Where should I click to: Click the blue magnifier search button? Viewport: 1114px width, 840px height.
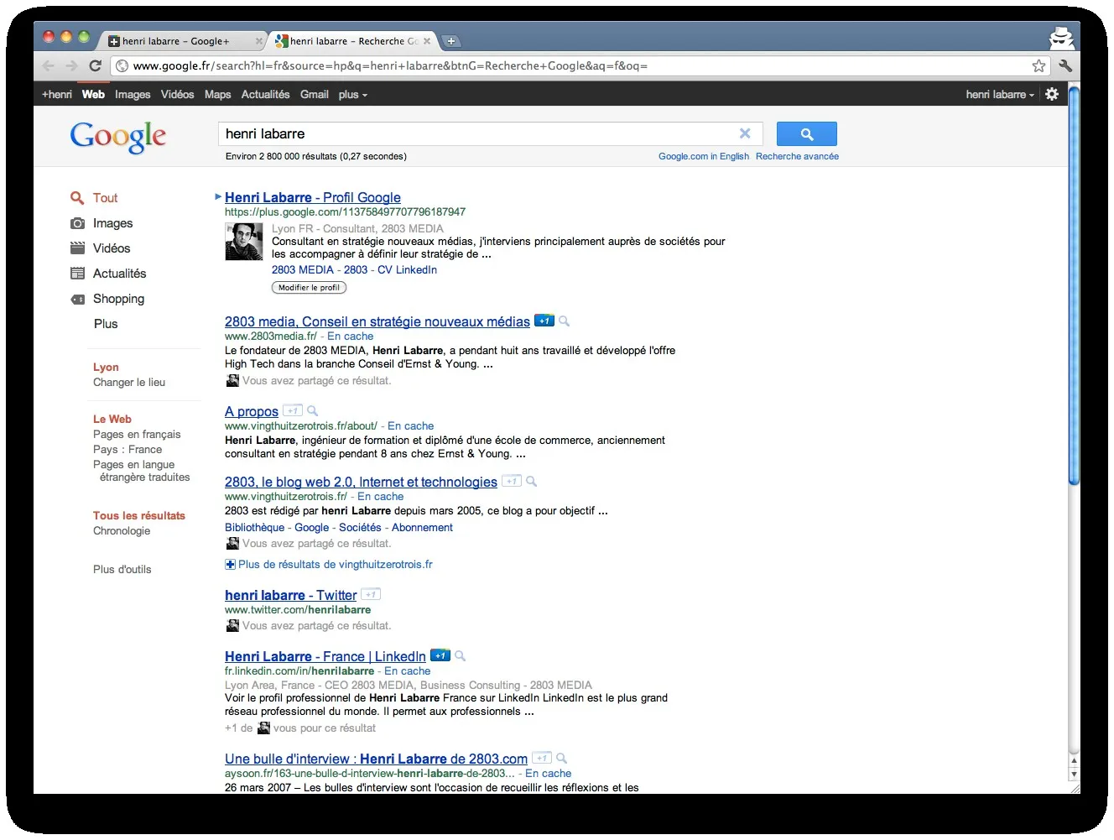click(807, 134)
